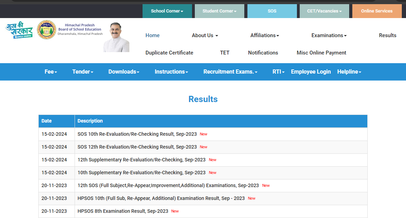406x218 pixels.
Task: Click the Results page heading
Action: [x=203, y=99]
